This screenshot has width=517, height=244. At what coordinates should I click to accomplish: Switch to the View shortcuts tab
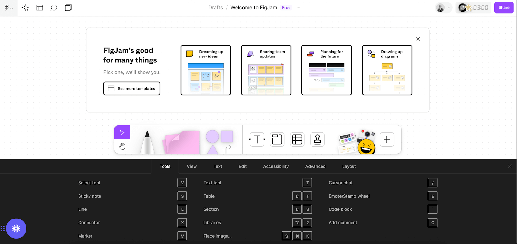192,166
